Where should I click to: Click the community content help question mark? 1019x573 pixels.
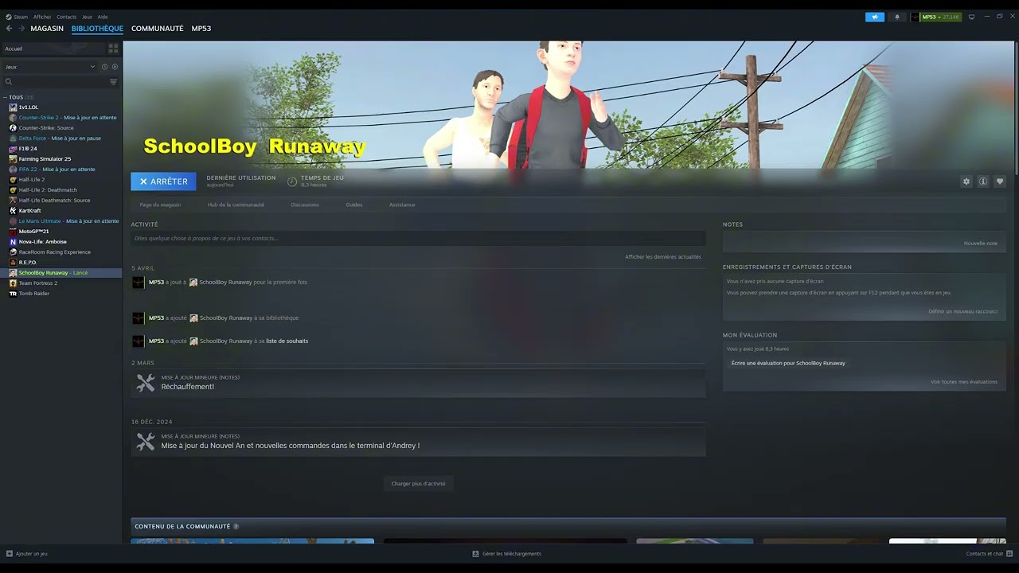click(x=236, y=527)
